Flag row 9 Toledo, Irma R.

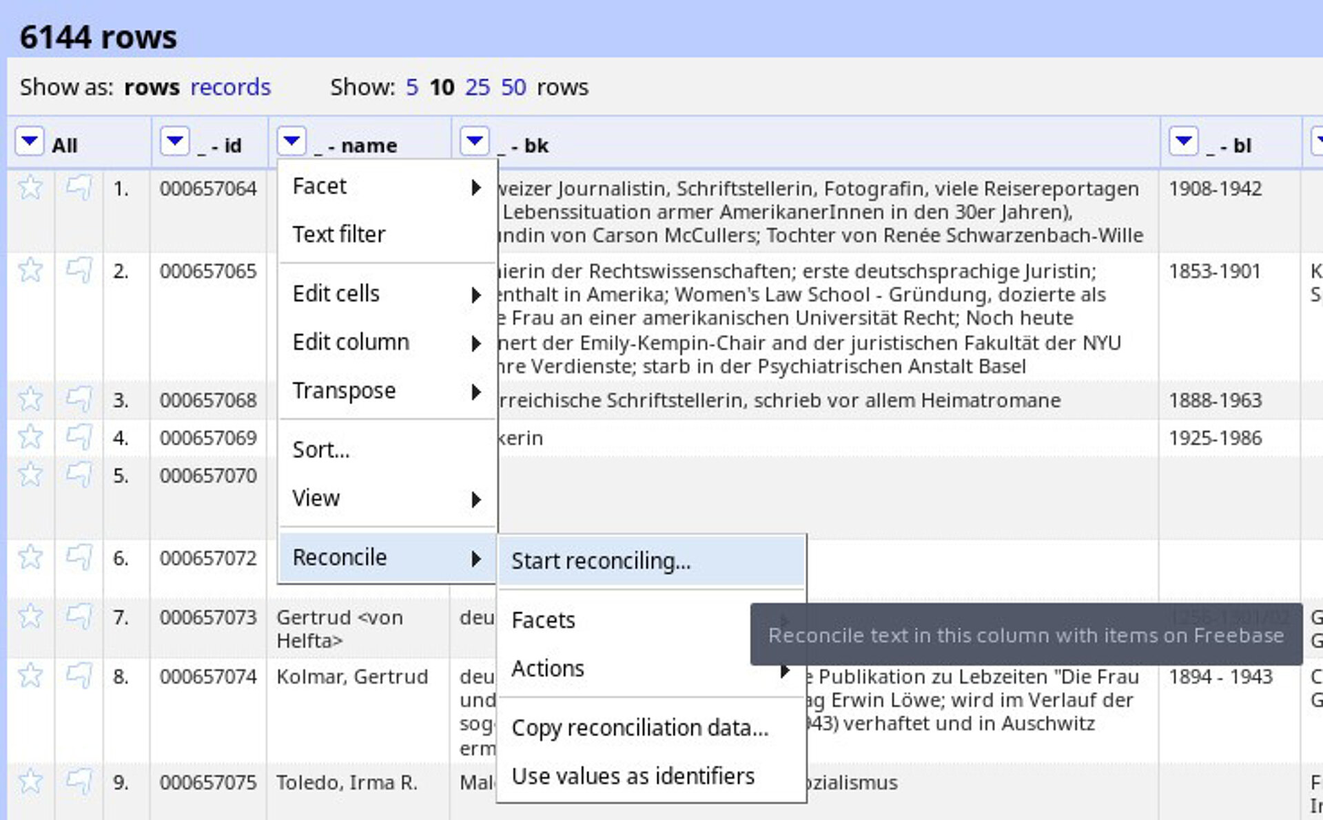click(79, 781)
